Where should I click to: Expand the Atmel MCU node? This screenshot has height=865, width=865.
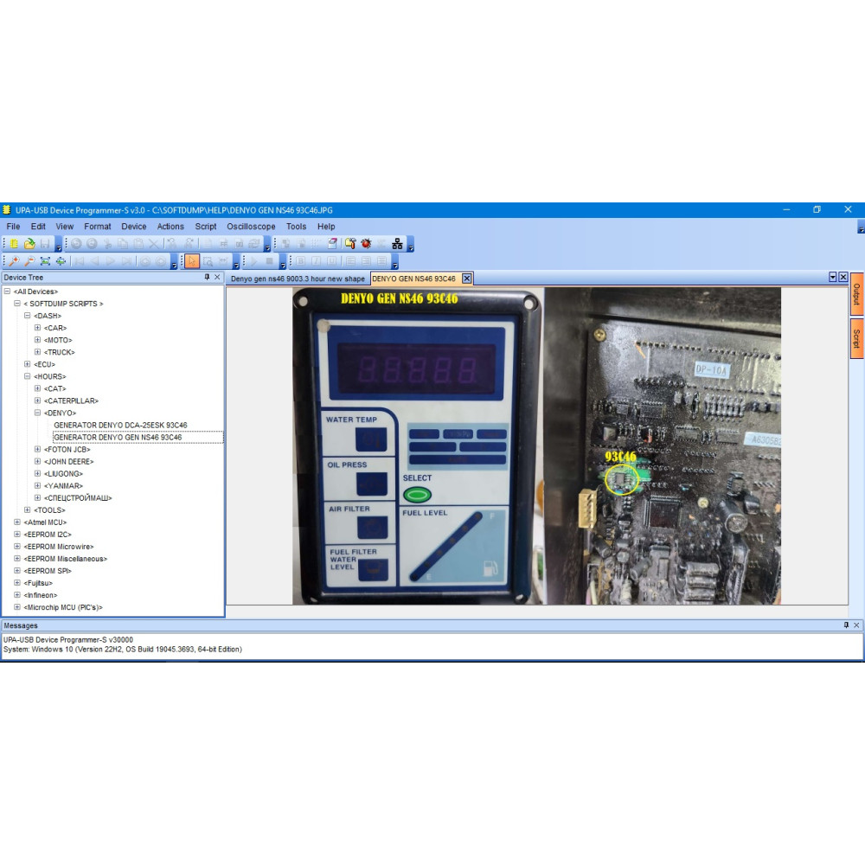tap(17, 522)
